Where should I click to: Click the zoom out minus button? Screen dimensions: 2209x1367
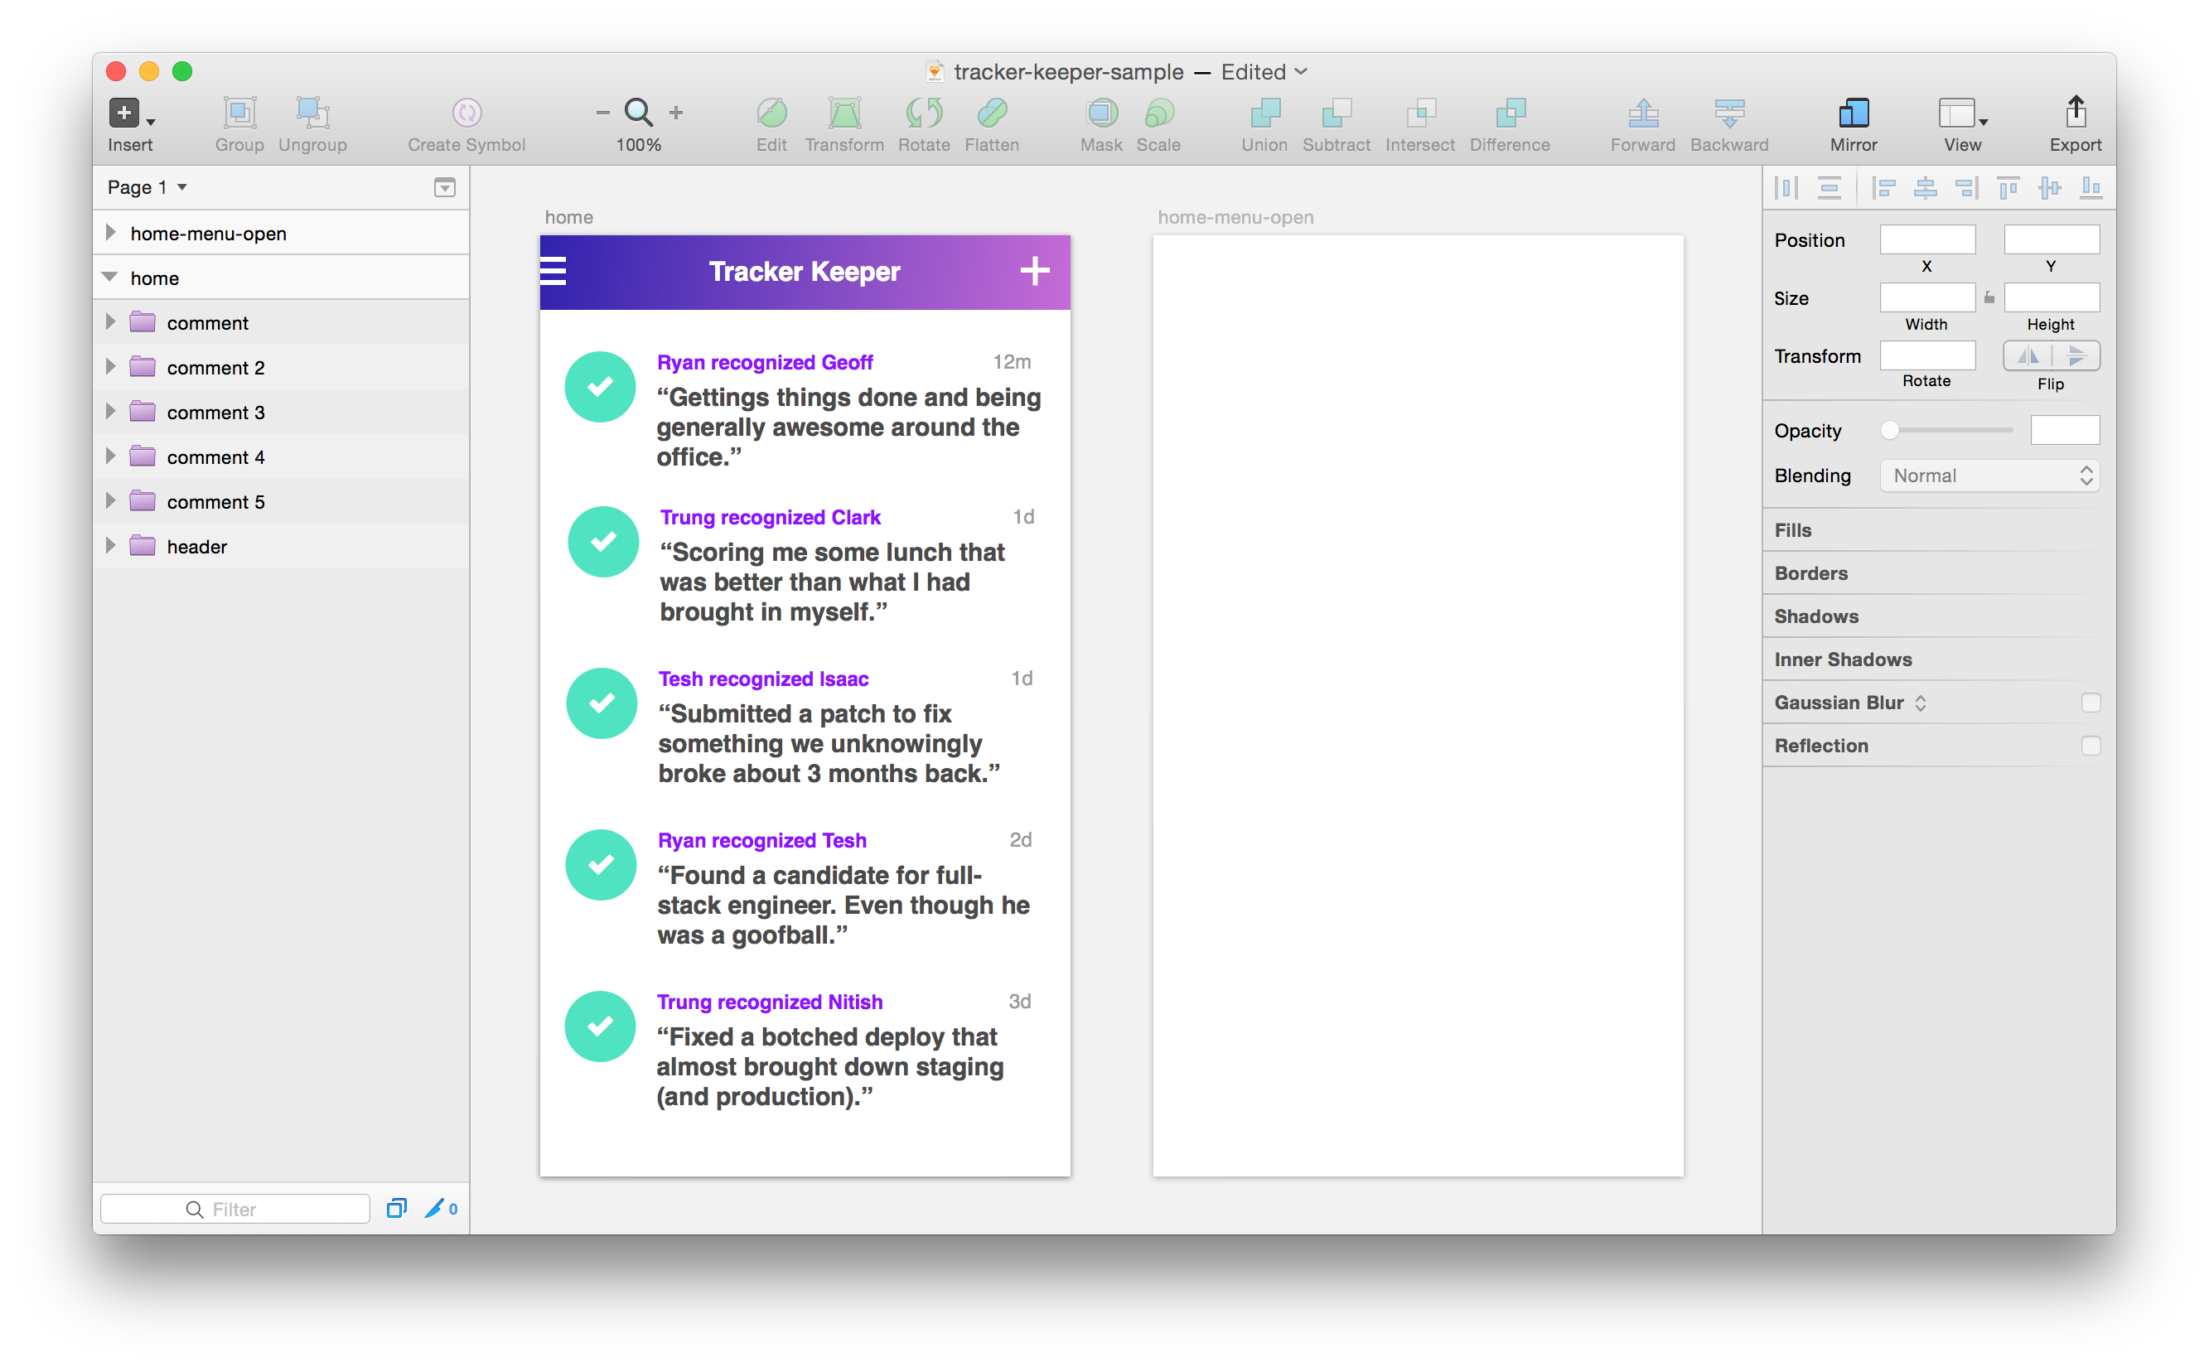coord(602,113)
